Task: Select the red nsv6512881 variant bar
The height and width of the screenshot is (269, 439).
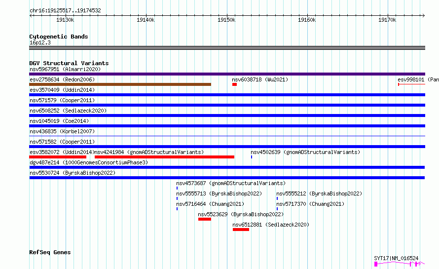Action: 241,230
